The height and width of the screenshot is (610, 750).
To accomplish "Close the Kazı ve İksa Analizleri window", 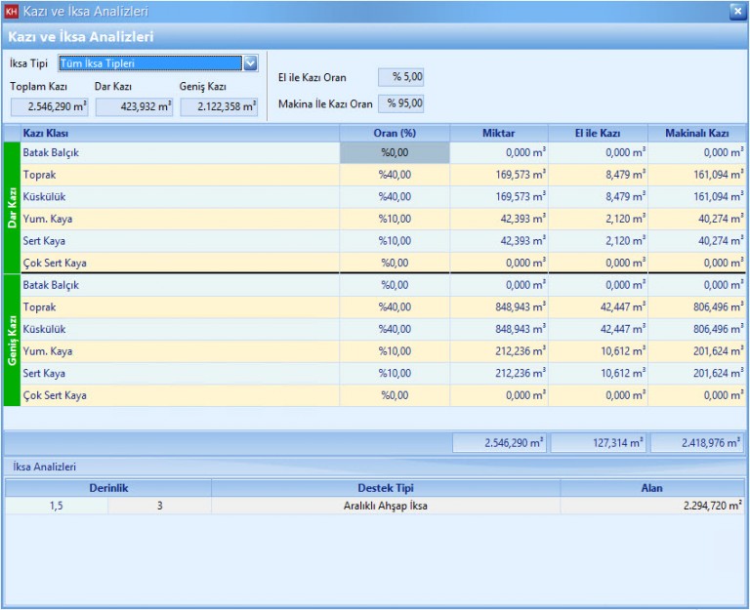I will 737,12.
